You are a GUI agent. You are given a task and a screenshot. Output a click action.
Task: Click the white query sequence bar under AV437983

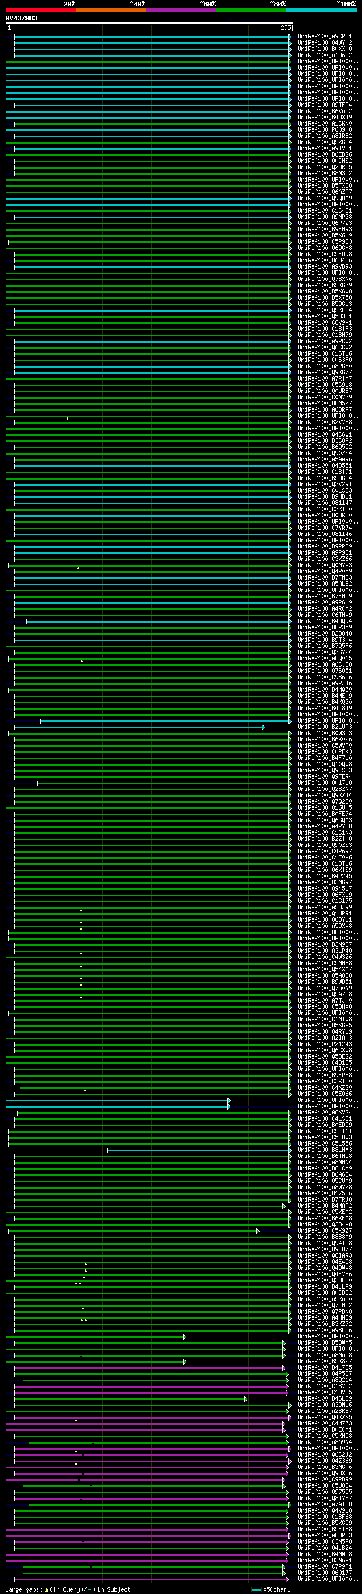[149, 24]
